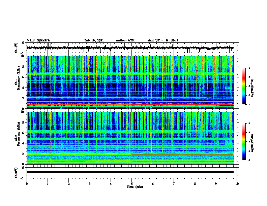Click the ch.3(V) black trace bar
Viewport: 267px width, 206px height.
130,172
